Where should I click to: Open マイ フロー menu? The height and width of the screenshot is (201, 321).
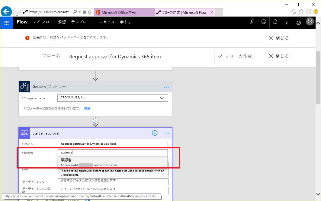tap(43, 22)
